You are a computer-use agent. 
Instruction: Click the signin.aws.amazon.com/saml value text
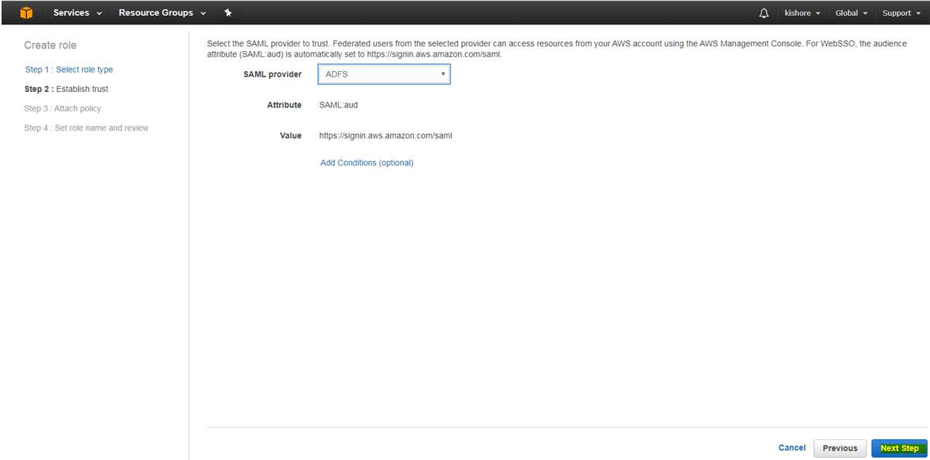(385, 135)
